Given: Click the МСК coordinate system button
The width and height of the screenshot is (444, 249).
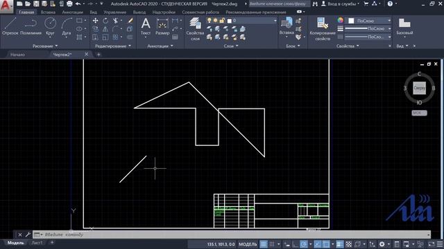Looking at the screenshot, I should [x=419, y=113].
